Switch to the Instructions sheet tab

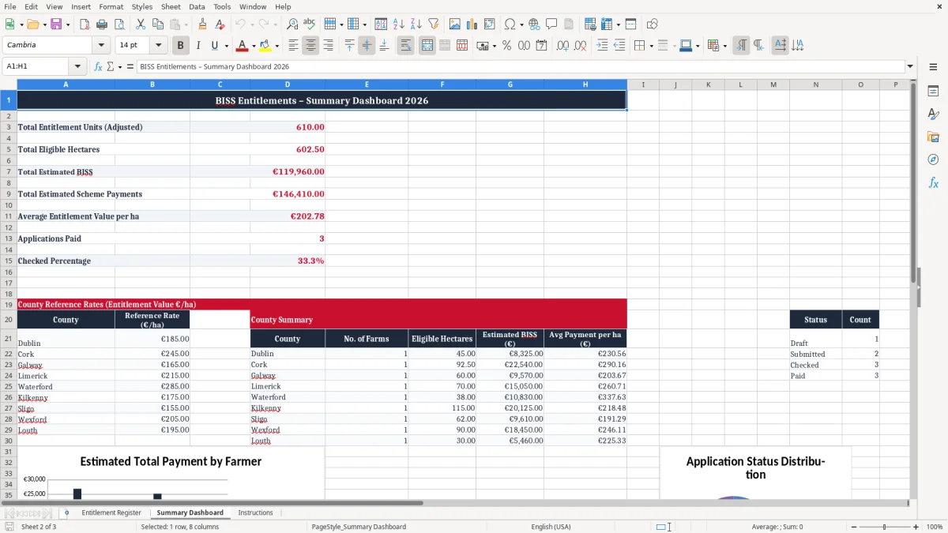tap(255, 512)
